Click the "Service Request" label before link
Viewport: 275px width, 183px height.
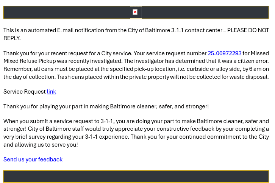click(25, 92)
